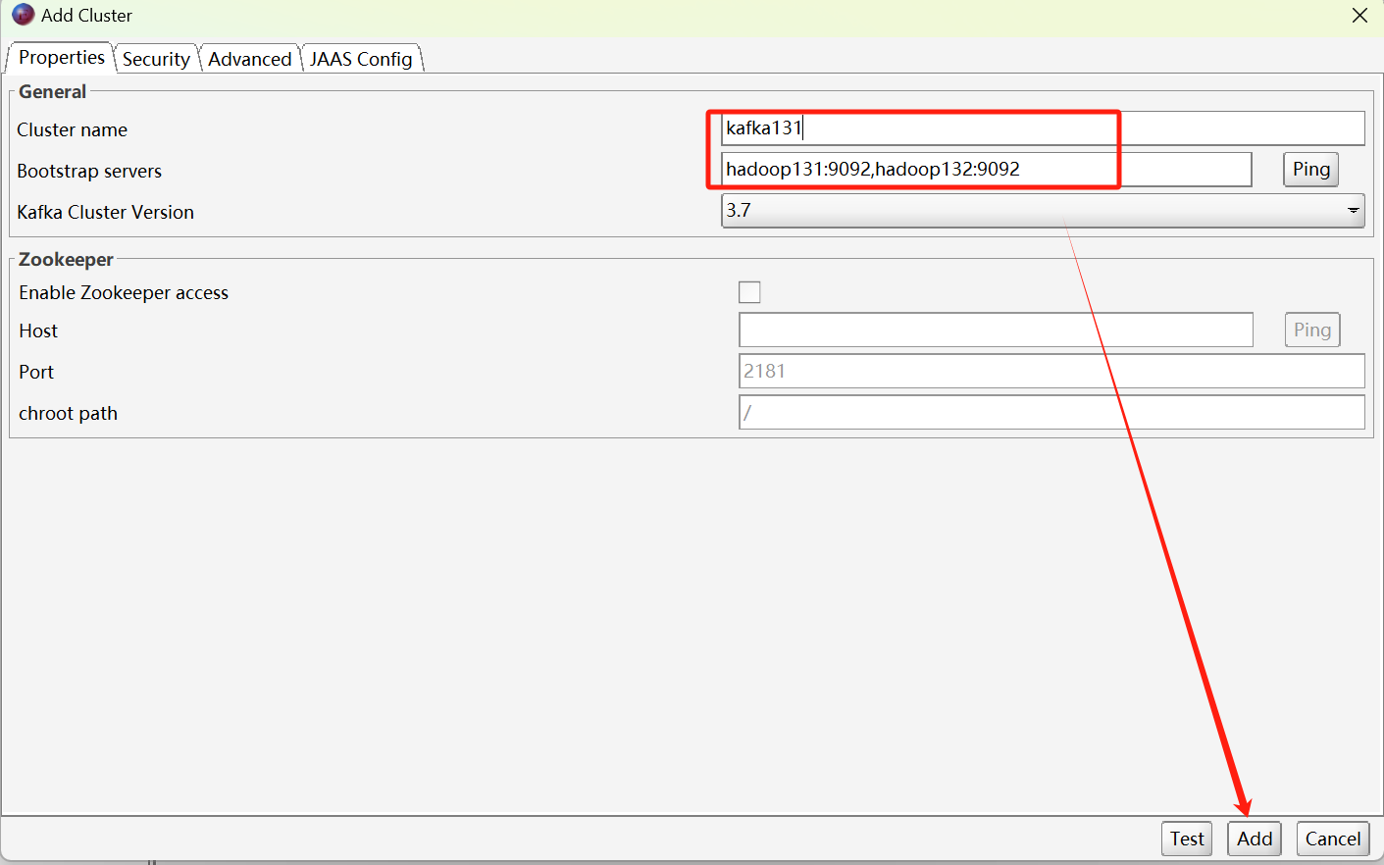The image size is (1384, 865).
Task: Click the disabled Zookeeper Ping button
Action: click(1311, 331)
